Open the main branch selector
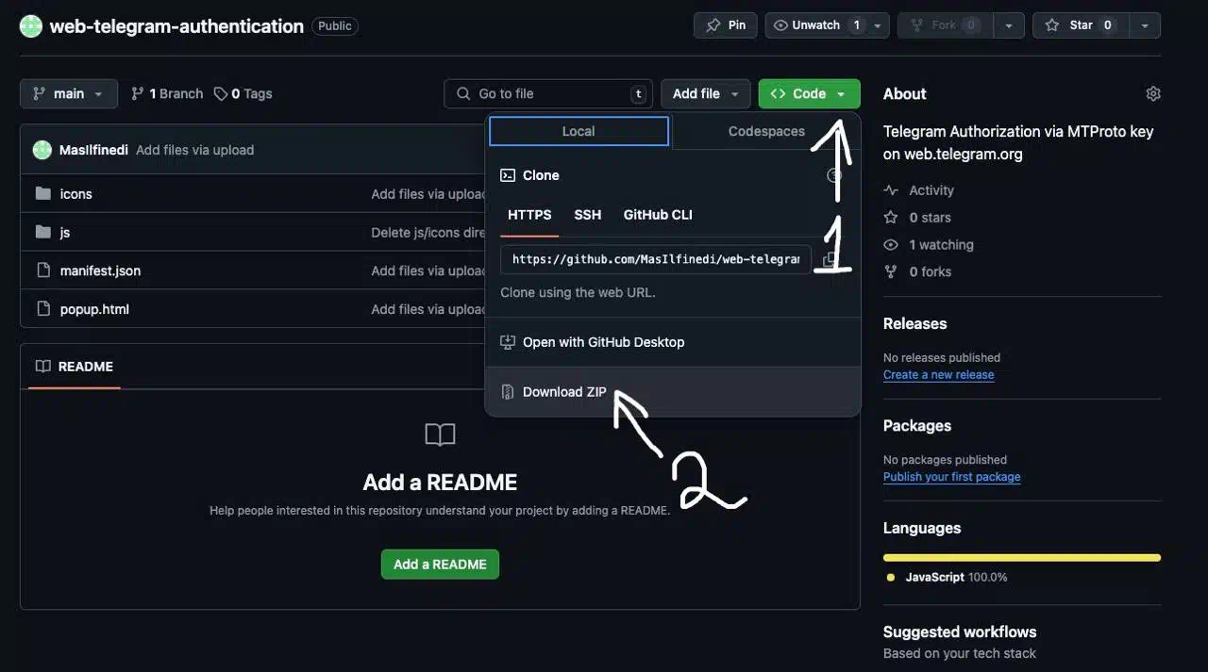Screen dimensions: 1208x672 pyautogui.click(x=69, y=93)
